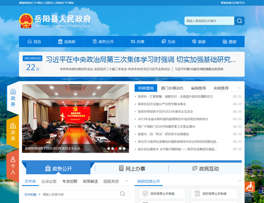The height and width of the screenshot is (203, 264).
Task: Open news 县政协：汇聚智慧、凝聚共识
Action: point(175,97)
